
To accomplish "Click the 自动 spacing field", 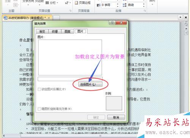I will pyautogui.click(x=135, y=5).
